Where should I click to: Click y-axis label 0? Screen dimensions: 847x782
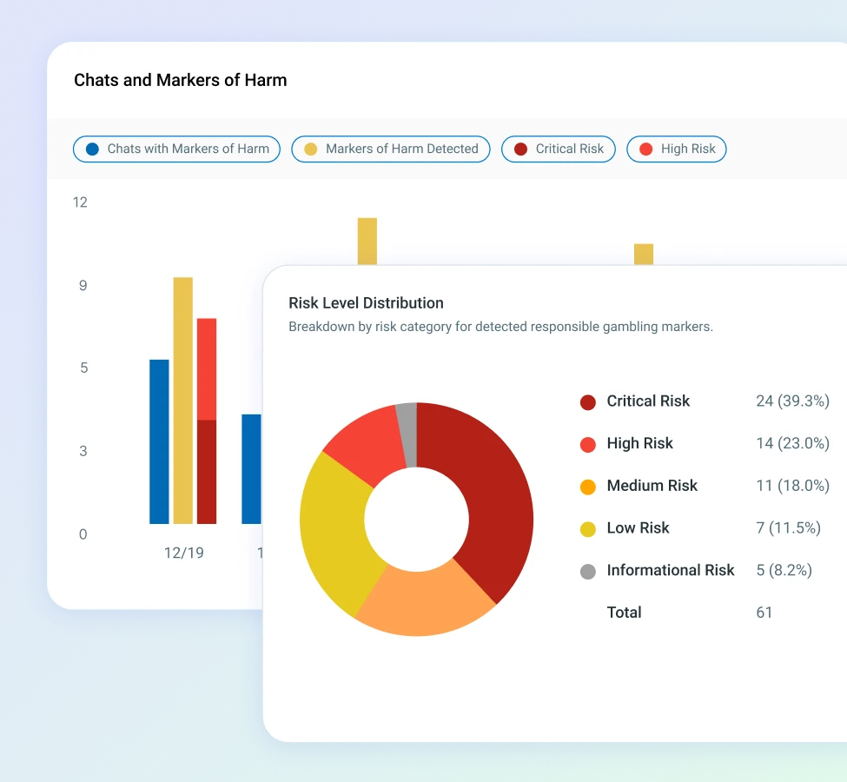coord(83,534)
